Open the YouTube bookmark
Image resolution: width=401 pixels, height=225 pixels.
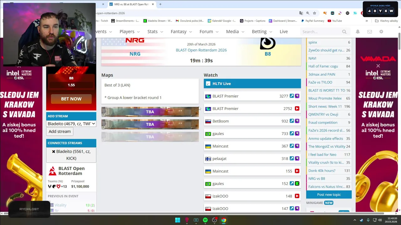(x=335, y=21)
